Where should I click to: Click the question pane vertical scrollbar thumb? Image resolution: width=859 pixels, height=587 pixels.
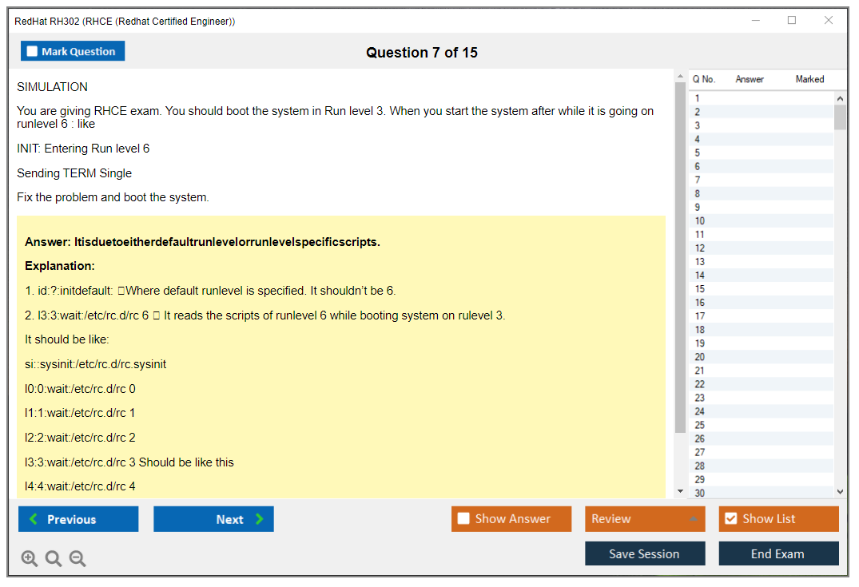(680, 256)
